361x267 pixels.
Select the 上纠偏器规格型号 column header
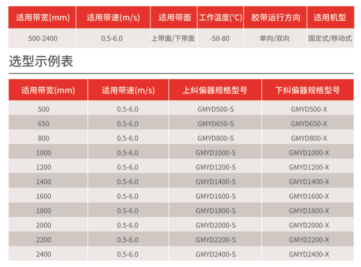[215, 91]
